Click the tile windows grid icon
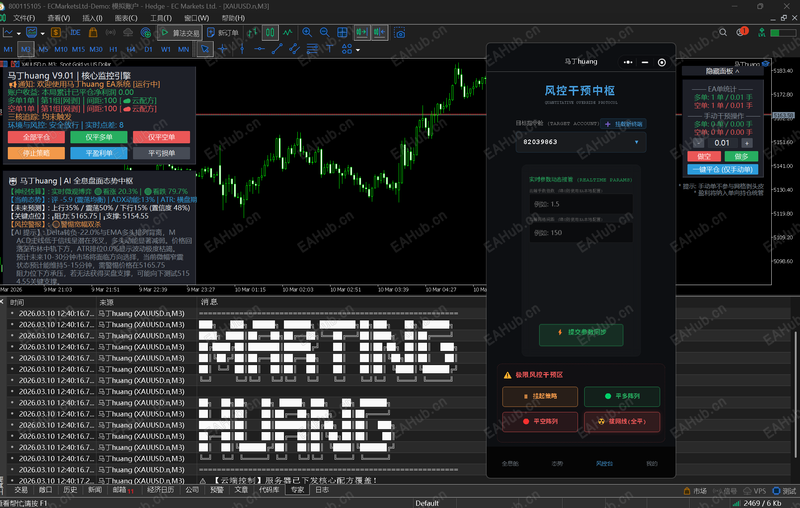The height and width of the screenshot is (508, 800). (342, 33)
